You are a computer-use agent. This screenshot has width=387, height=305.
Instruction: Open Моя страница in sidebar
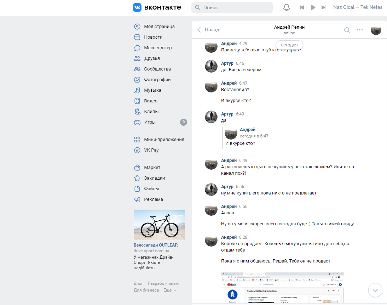160,27
